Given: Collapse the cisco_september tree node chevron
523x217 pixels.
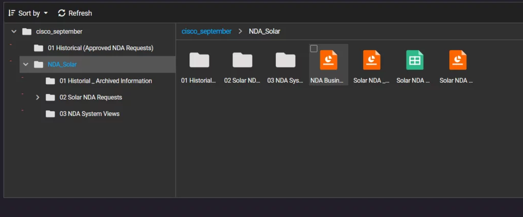Looking at the screenshot, I should coord(14,31).
